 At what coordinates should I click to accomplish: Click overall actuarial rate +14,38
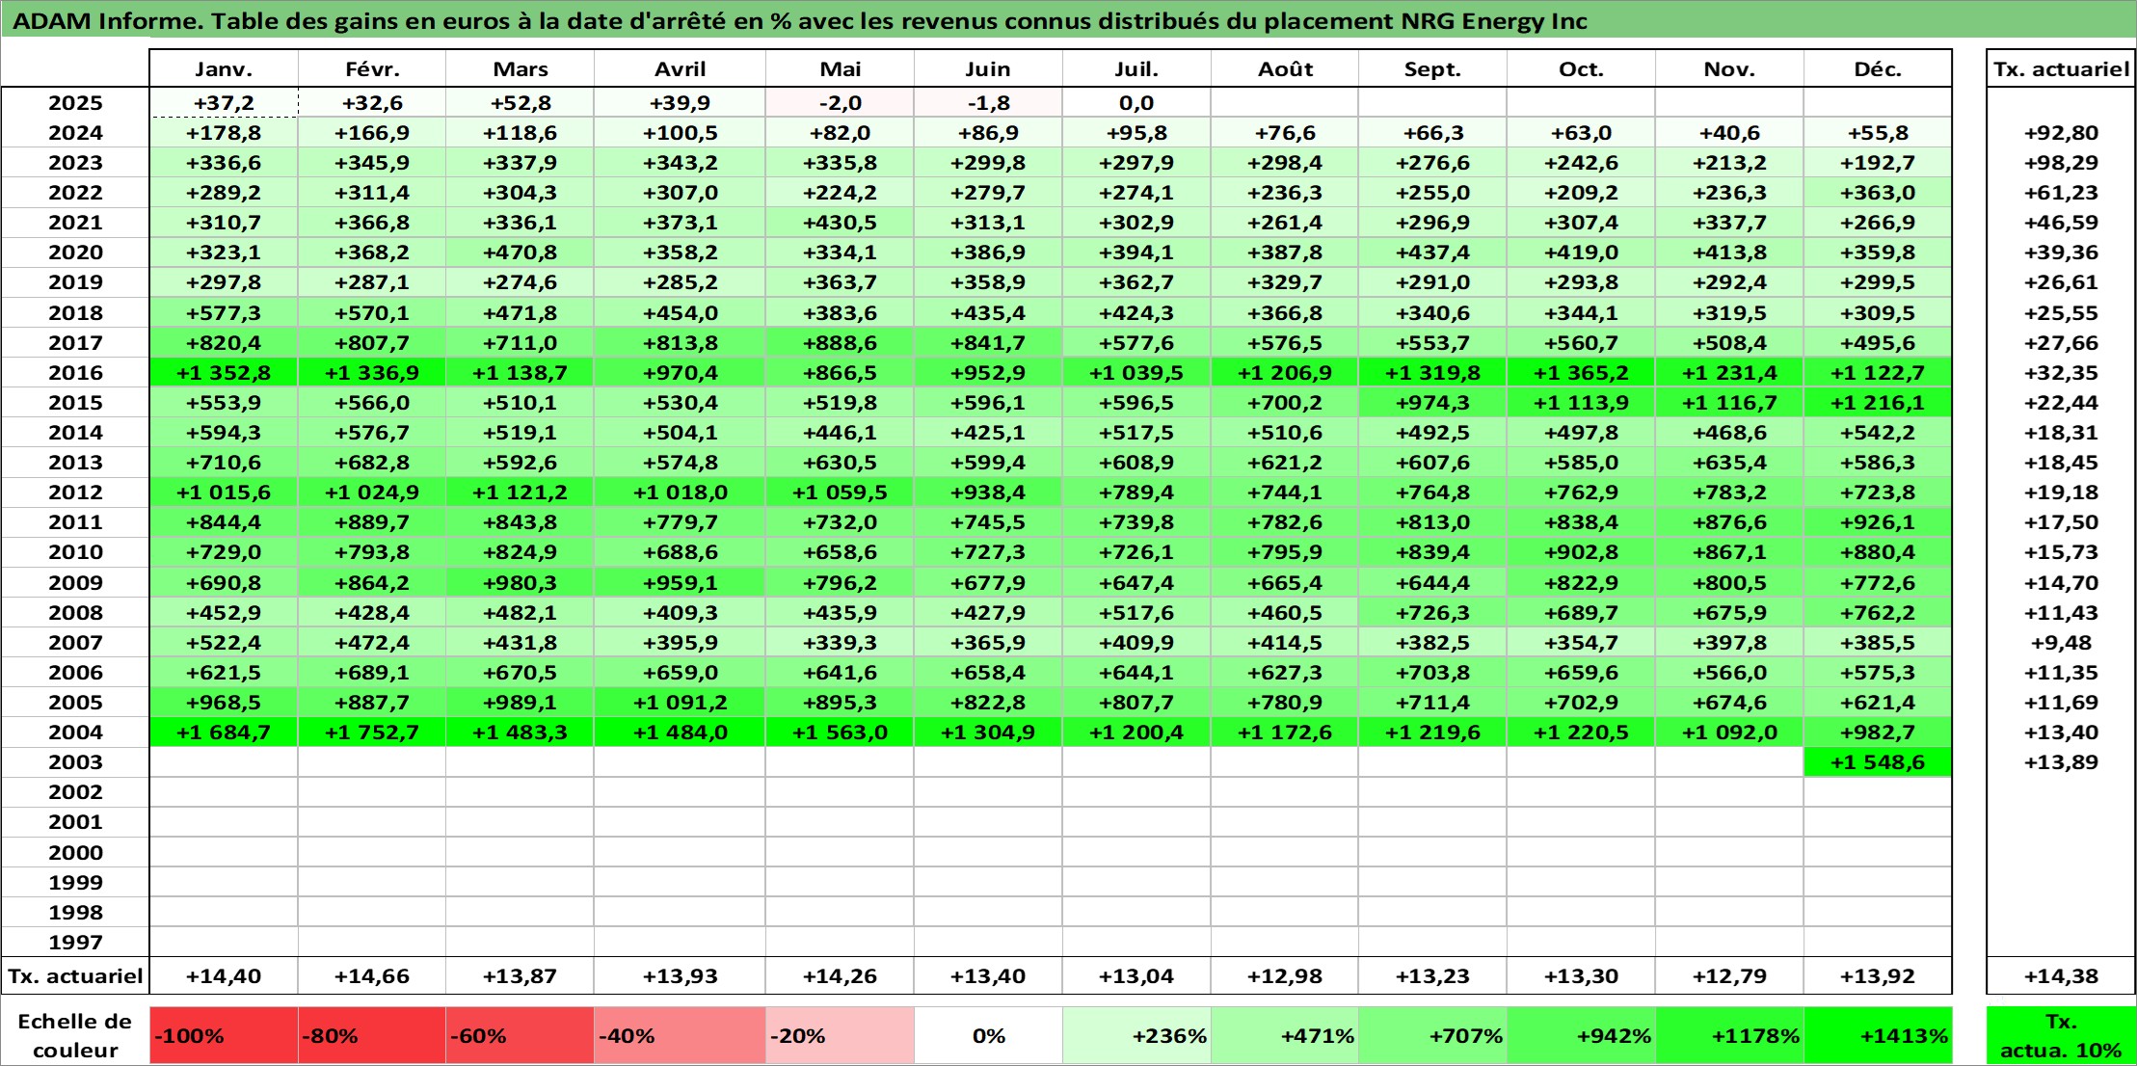point(2061,976)
